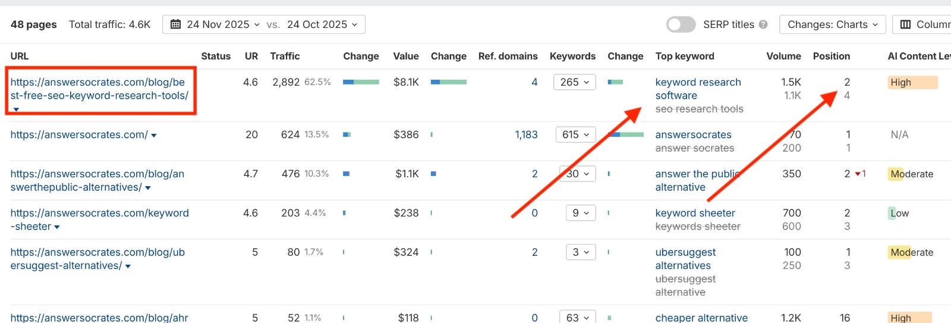Click referring domains count 4 in first row
This screenshot has width=951, height=323.
(534, 82)
